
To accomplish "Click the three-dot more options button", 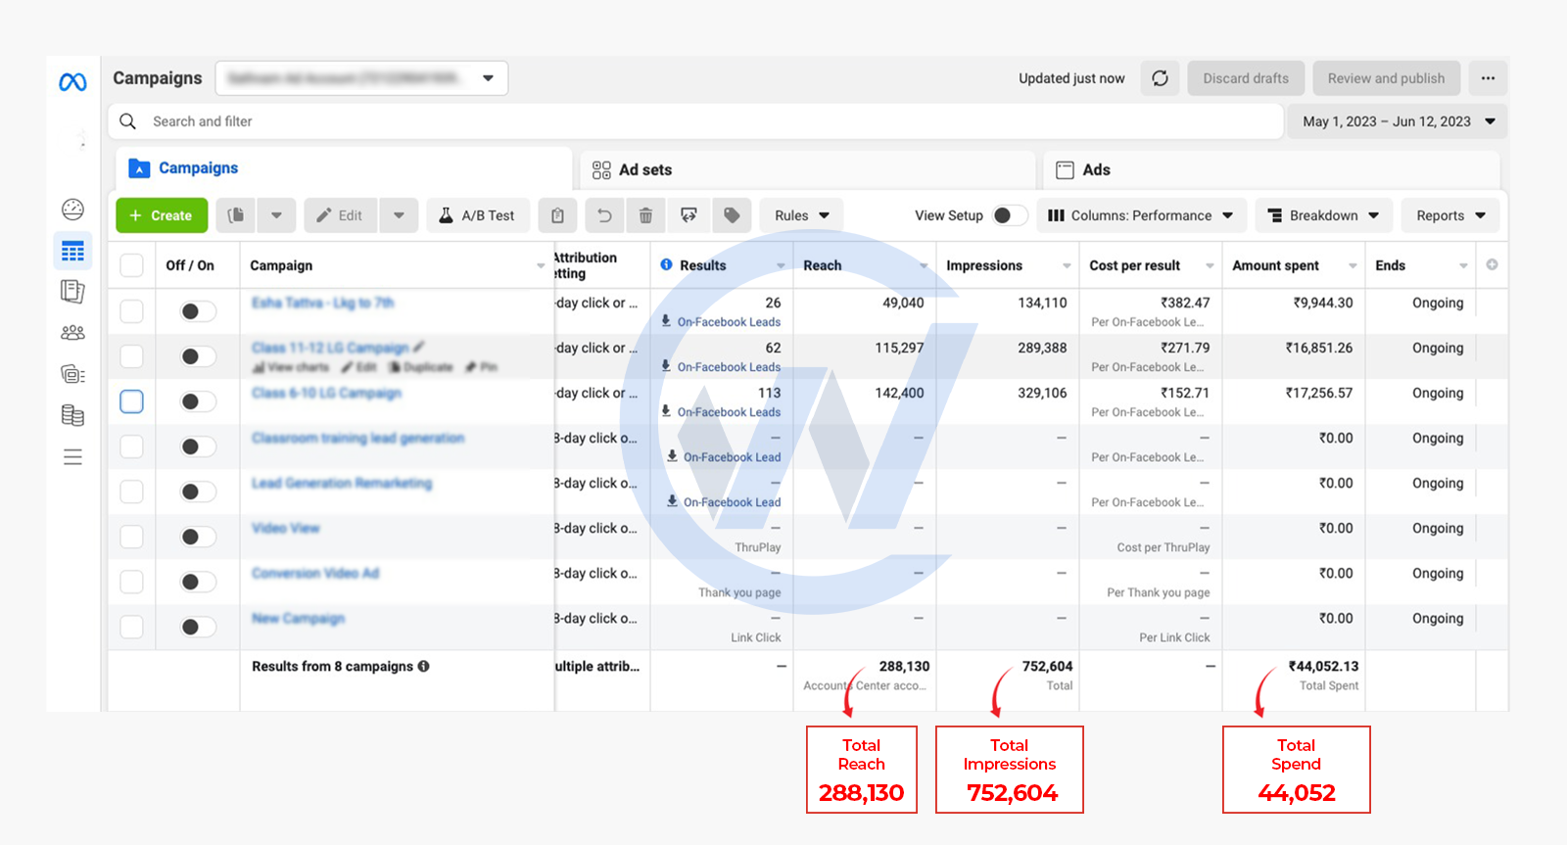I will (x=1488, y=78).
